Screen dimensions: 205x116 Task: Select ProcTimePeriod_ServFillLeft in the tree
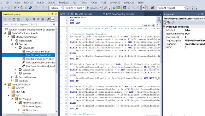[x=40, y=59]
